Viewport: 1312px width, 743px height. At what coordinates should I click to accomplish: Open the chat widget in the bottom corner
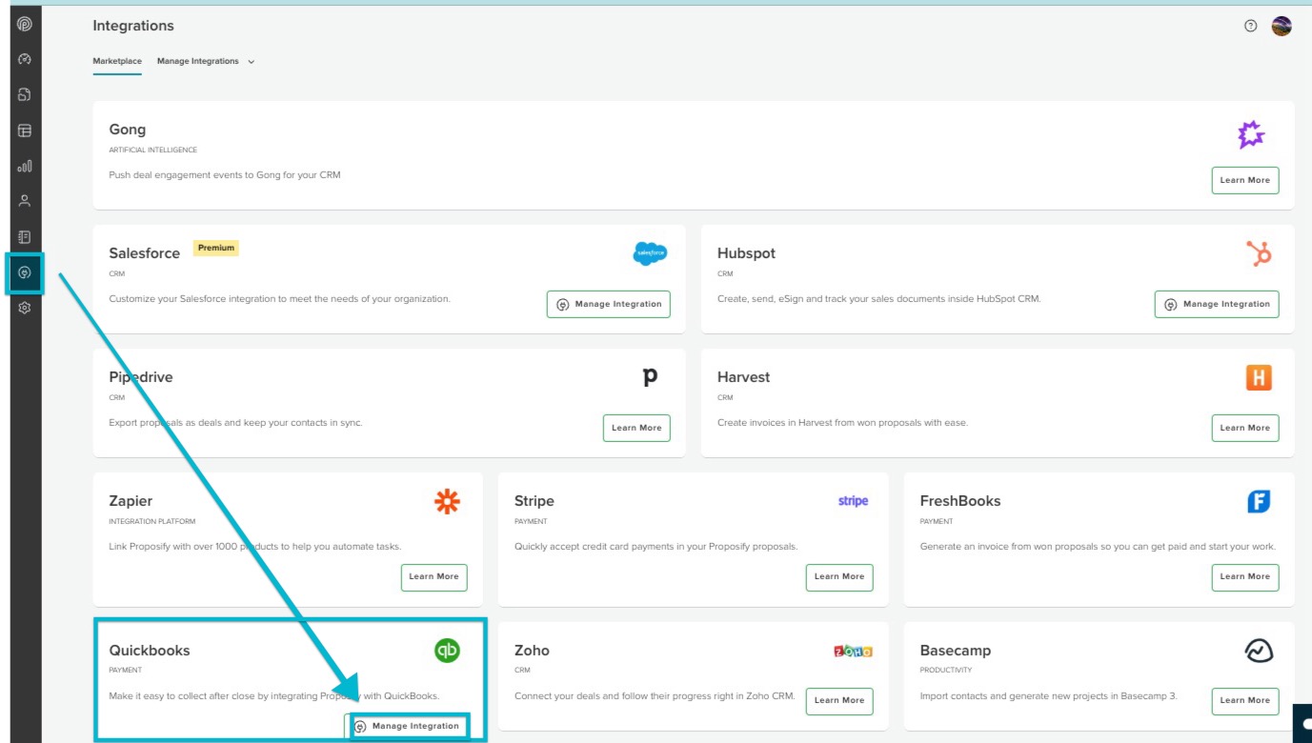pos(1302,723)
